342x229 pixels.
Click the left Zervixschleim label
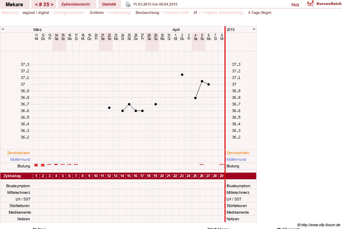click(x=18, y=153)
